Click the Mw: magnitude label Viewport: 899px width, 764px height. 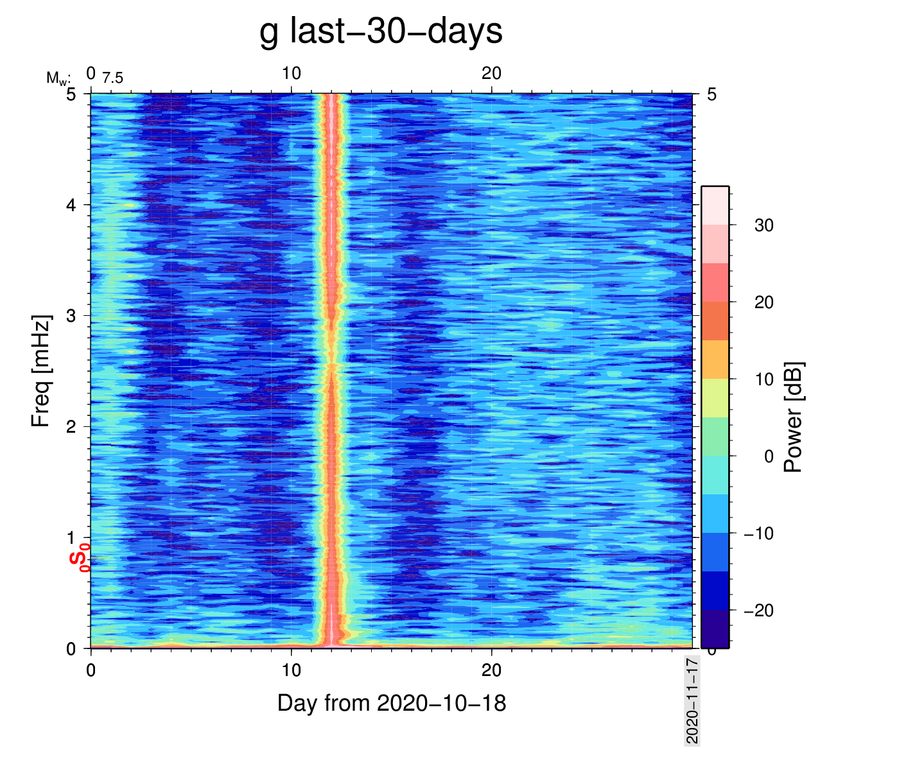tap(58, 78)
